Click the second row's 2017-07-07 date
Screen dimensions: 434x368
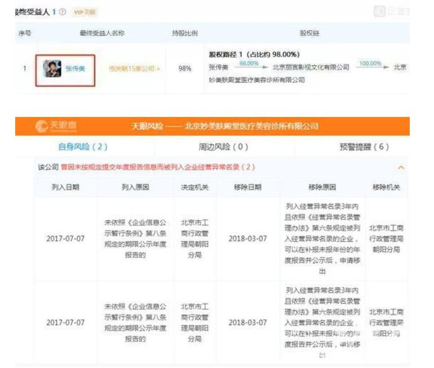click(65, 323)
